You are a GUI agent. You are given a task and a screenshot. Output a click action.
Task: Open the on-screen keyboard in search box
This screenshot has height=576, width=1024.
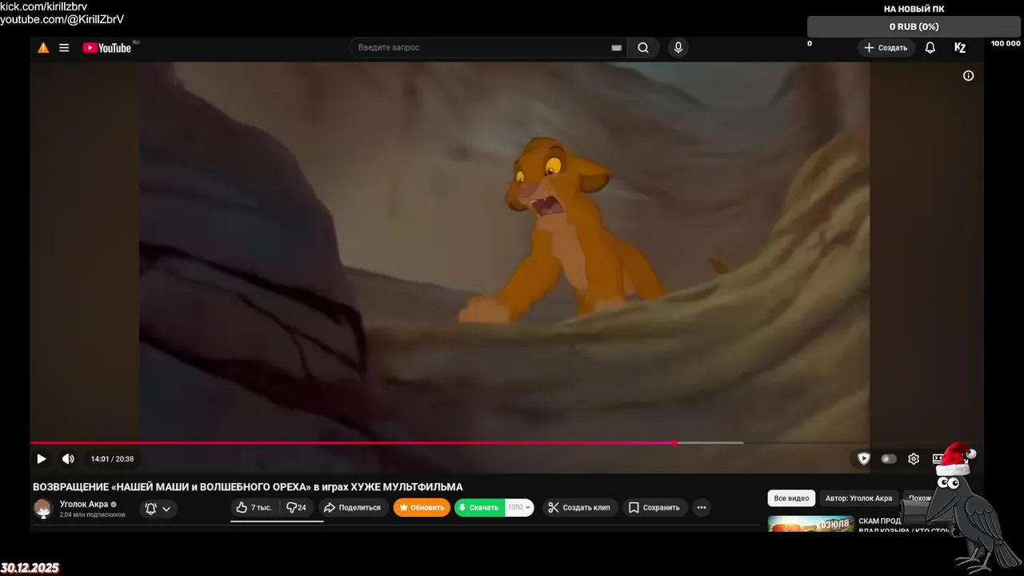[616, 48]
